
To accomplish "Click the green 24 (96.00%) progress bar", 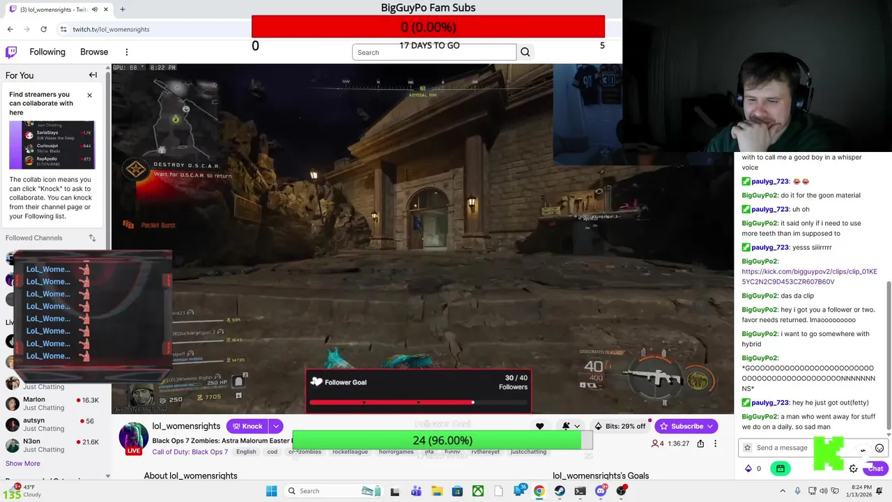I will pos(443,440).
